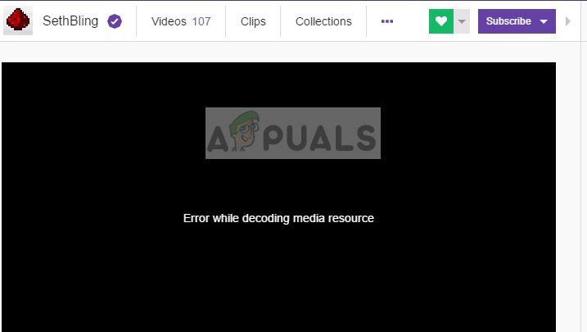The height and width of the screenshot is (332, 587).
Task: Expand the dropdown arrow beside the heart button
Action: click(462, 21)
